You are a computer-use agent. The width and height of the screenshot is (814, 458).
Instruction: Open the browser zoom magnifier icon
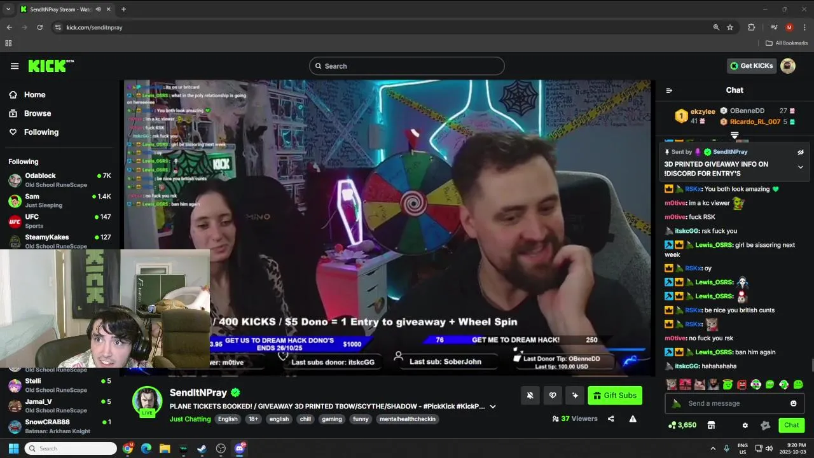pos(716,27)
